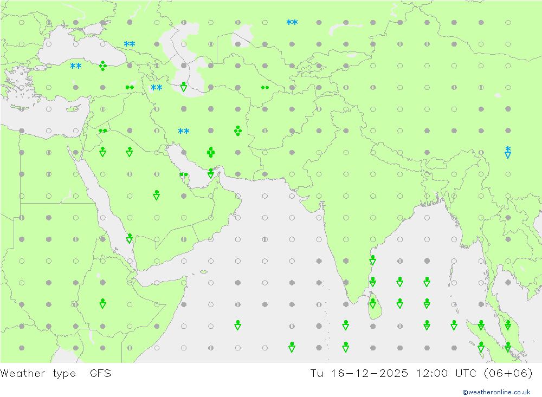
Task: Select the two-dot rain symbol over Syria
Action: coord(102,131)
